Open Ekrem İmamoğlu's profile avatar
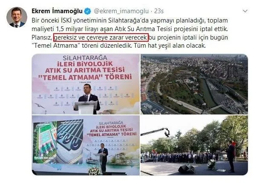 tap(17, 17)
